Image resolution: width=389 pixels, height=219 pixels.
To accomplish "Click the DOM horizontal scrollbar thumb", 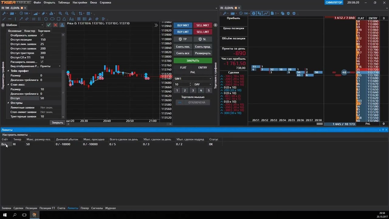I will (319, 124).
